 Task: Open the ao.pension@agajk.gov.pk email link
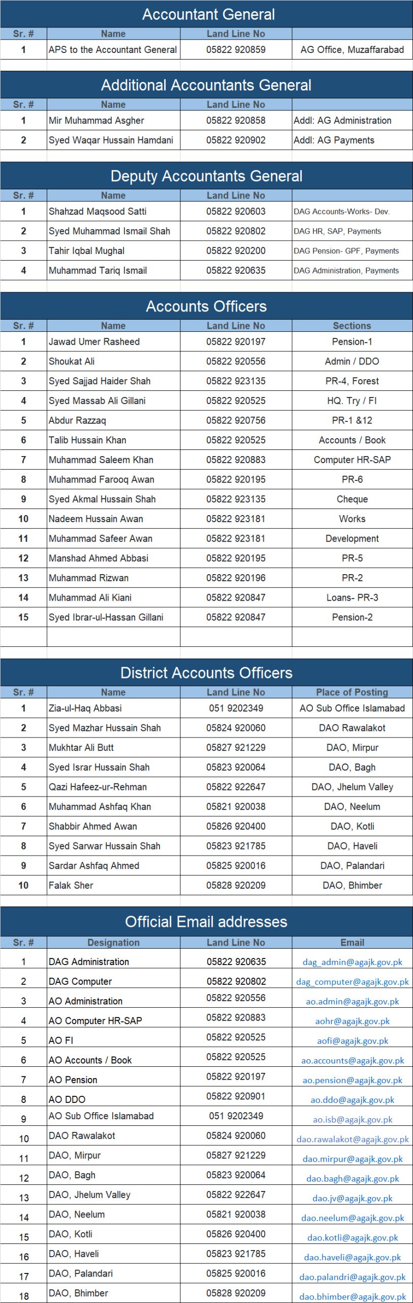click(x=352, y=1080)
